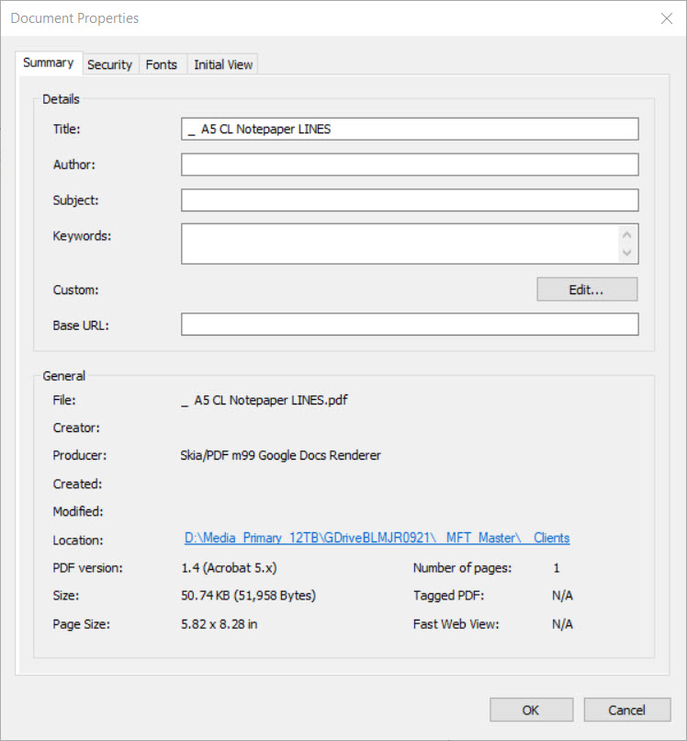
Task: Click the Base URL field
Action: (x=410, y=325)
